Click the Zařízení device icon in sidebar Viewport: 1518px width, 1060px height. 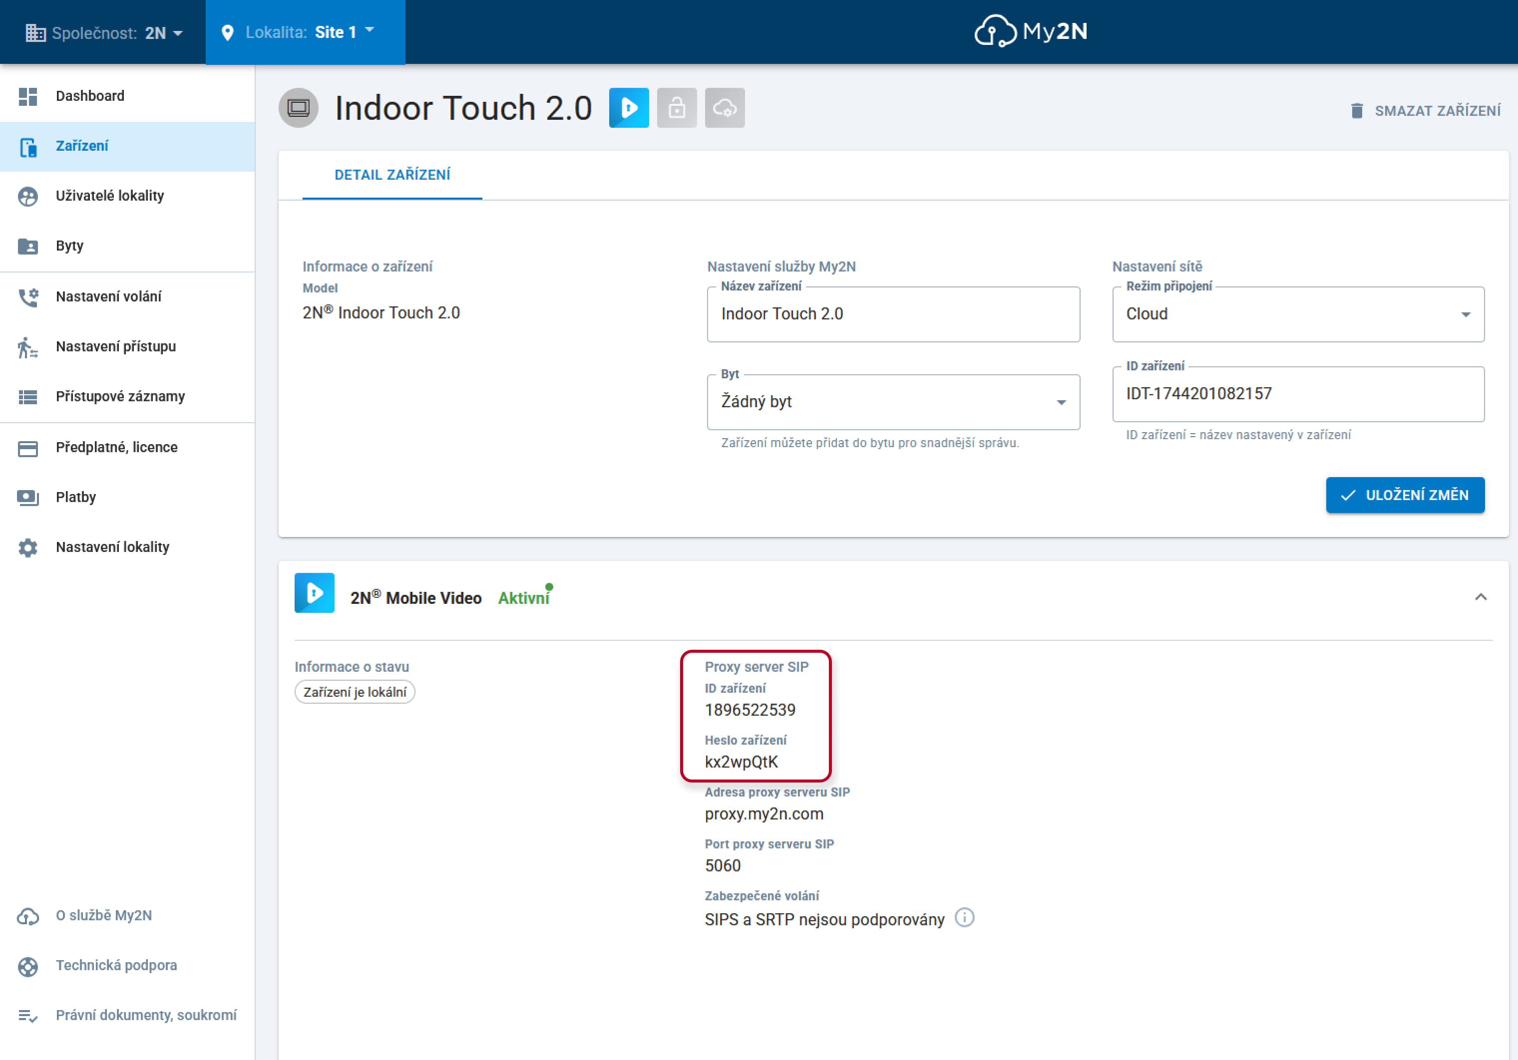[28, 147]
